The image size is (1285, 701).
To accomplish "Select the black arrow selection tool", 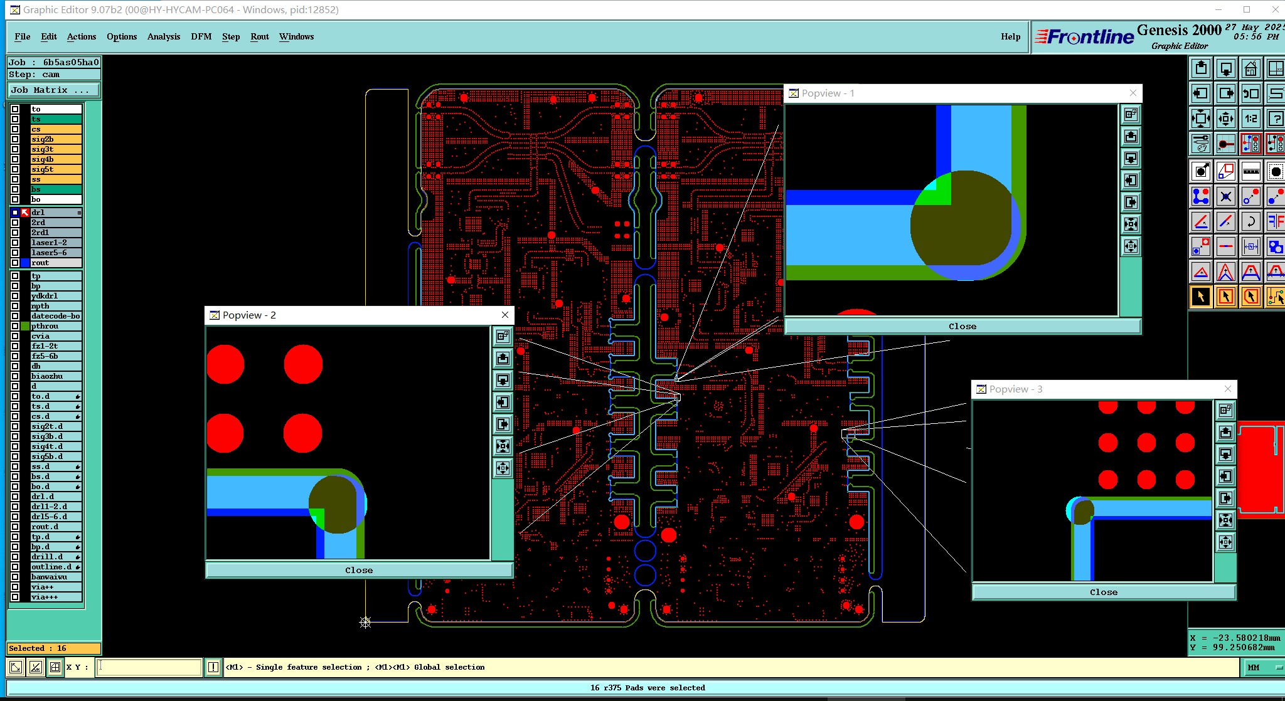I will [1200, 297].
